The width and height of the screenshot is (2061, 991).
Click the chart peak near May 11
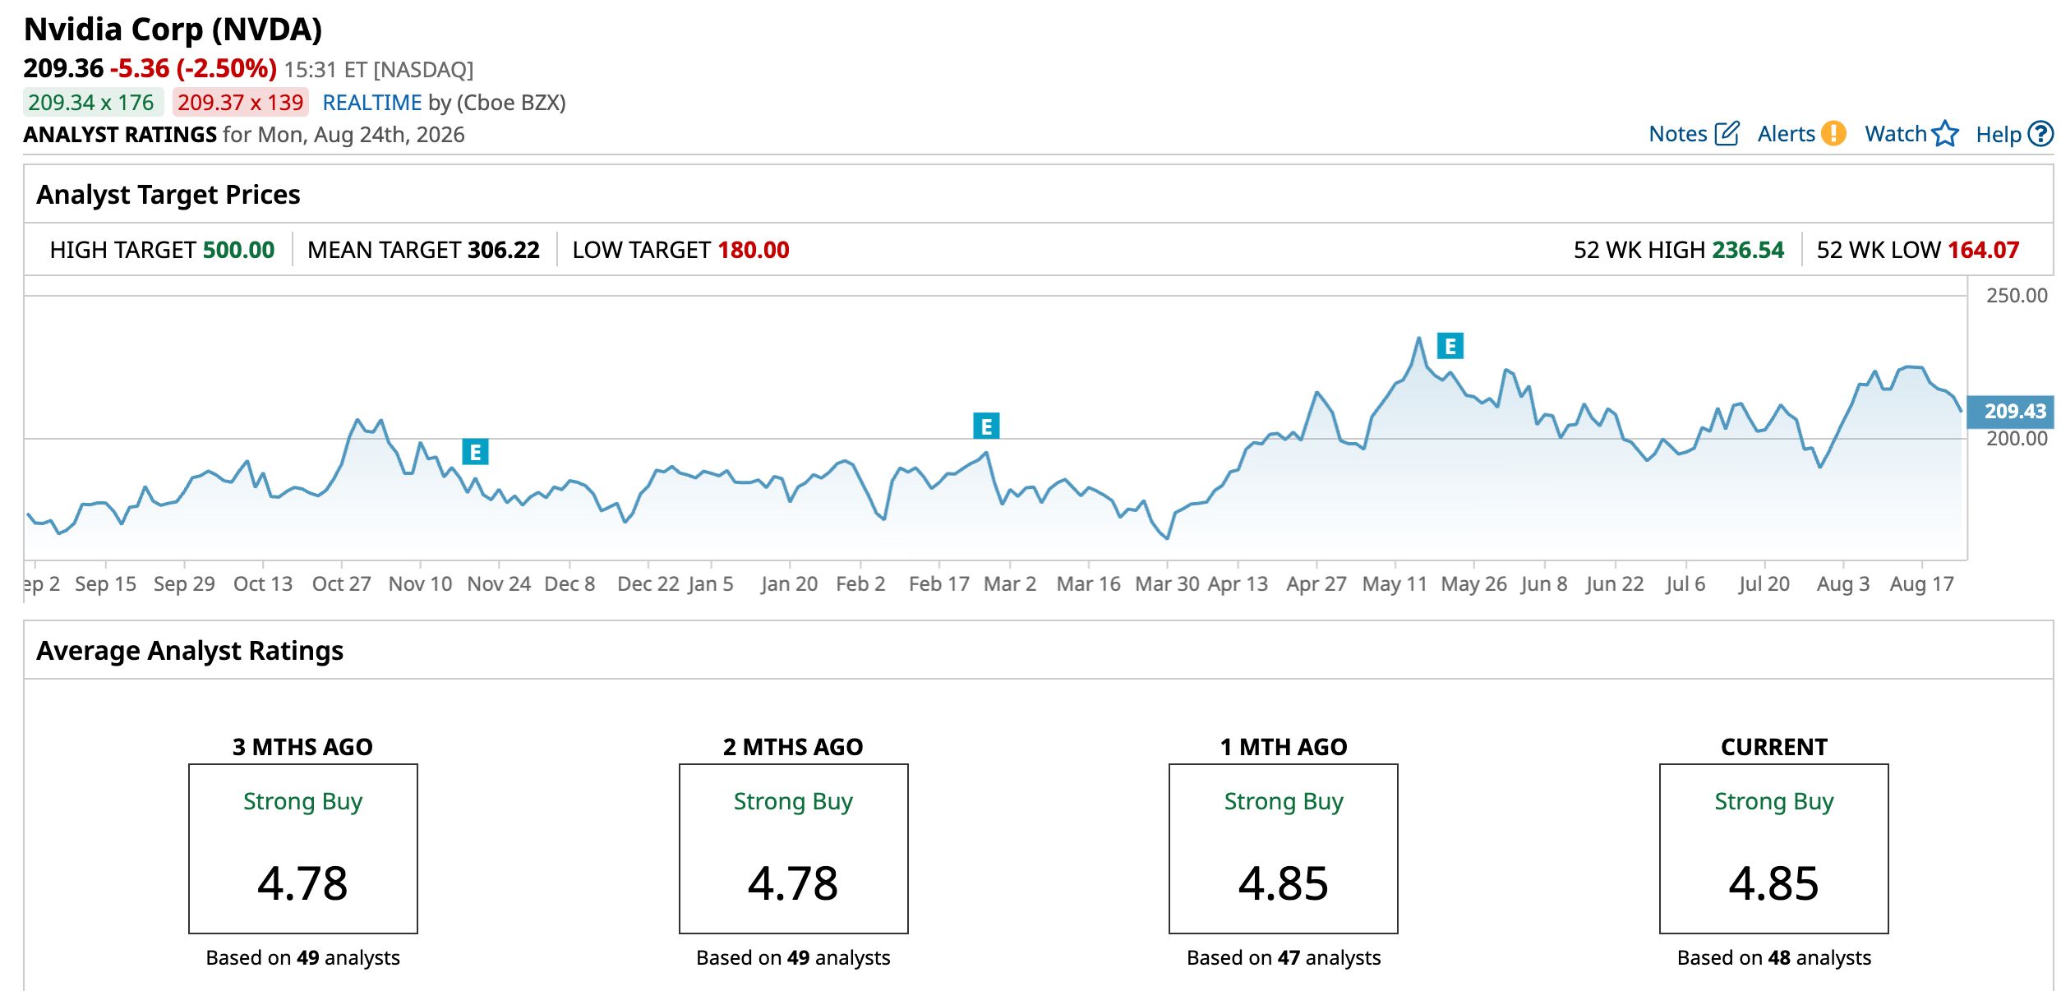pos(1419,339)
